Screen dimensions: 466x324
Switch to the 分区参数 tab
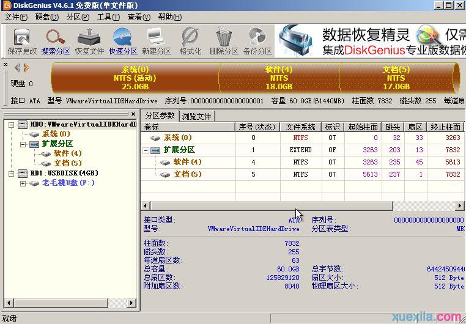[x=160, y=115]
